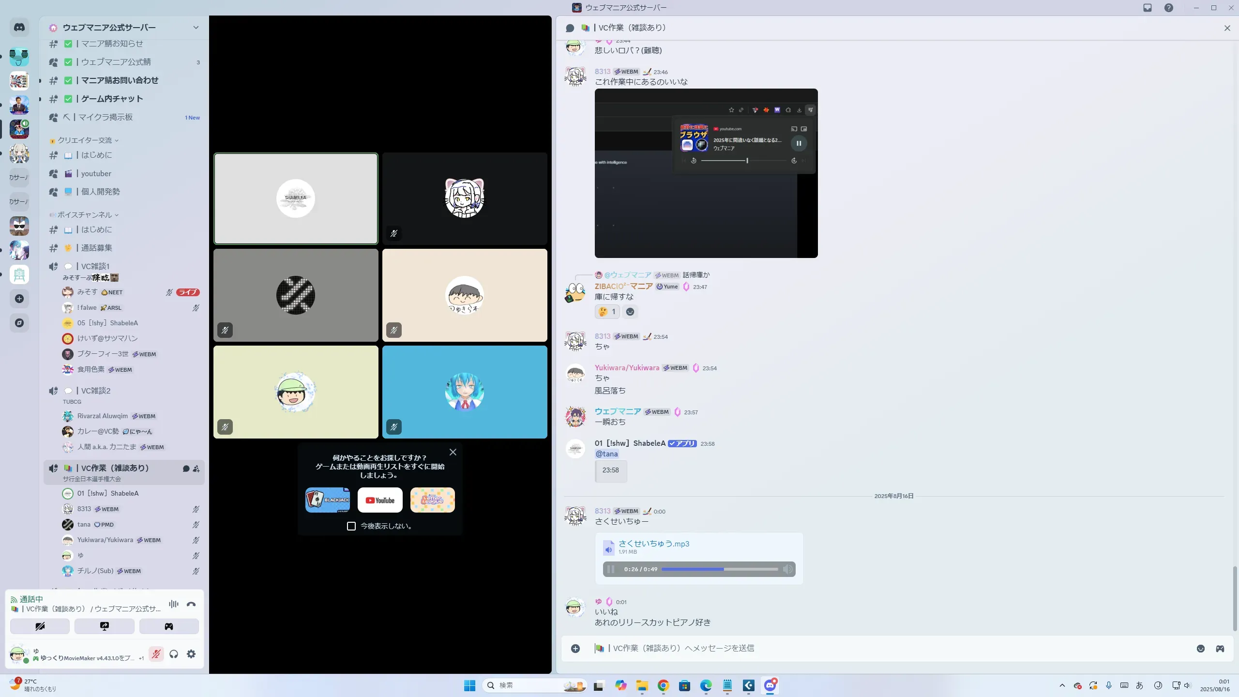
Task: Collapse the ボイスチャンネル category
Action: click(x=85, y=215)
